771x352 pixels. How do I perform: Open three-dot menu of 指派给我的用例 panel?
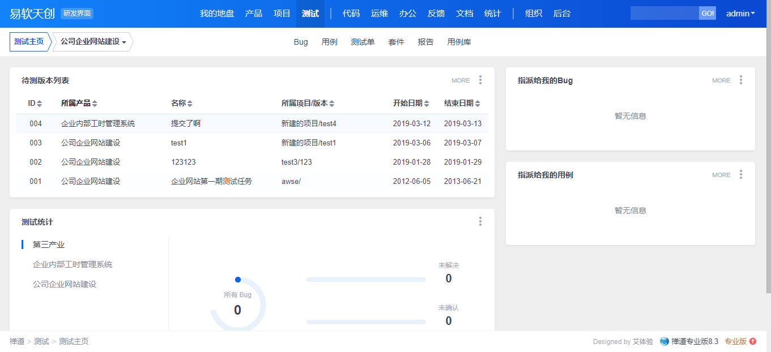click(x=740, y=175)
